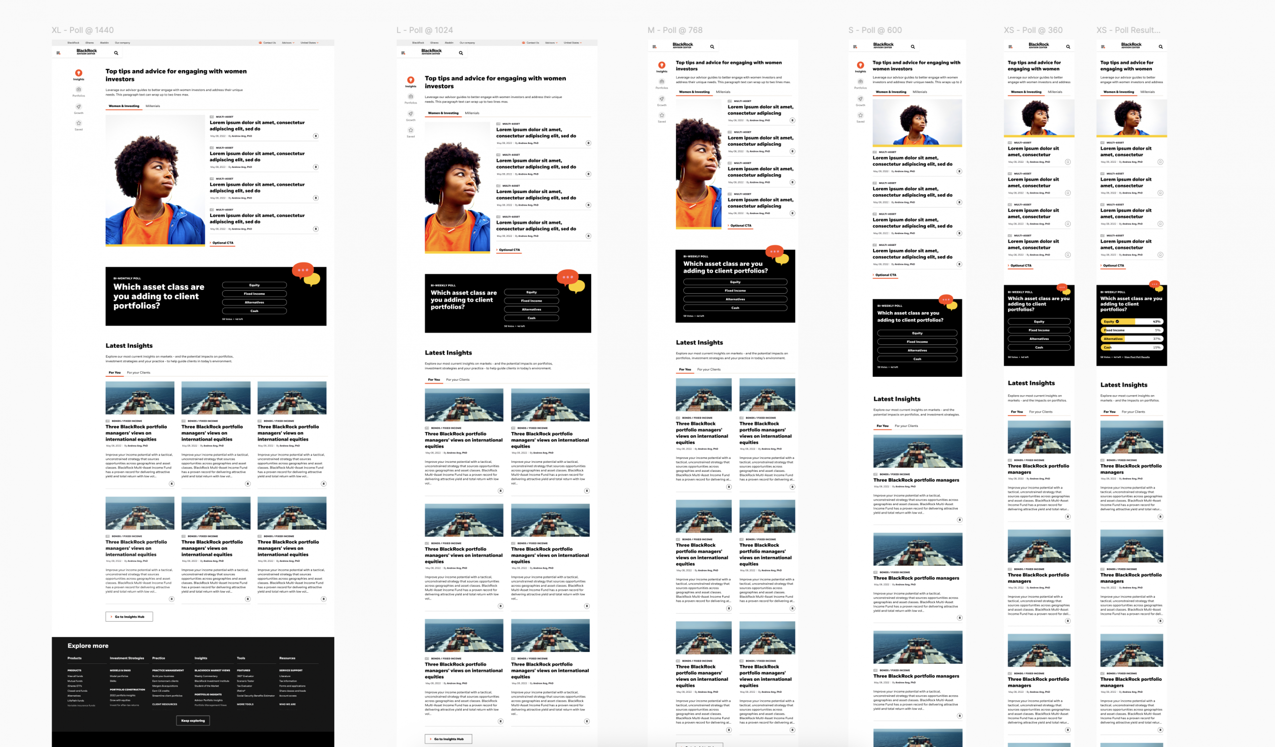Open the hamburger menu in the M frame
This screenshot has height=747, width=1275.
(x=654, y=46)
